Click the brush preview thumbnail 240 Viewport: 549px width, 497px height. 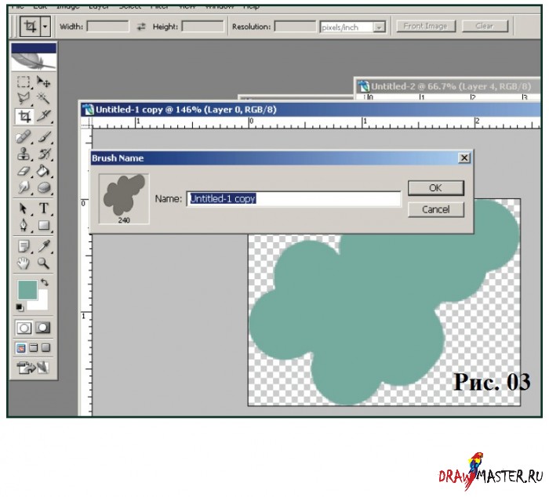[x=124, y=199]
